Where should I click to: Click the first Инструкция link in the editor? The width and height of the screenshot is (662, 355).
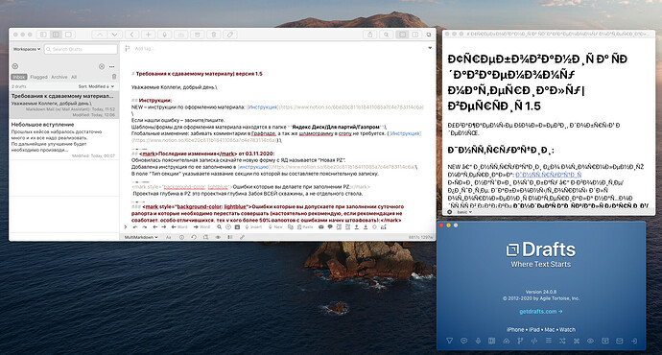pyautogui.click(x=262, y=107)
